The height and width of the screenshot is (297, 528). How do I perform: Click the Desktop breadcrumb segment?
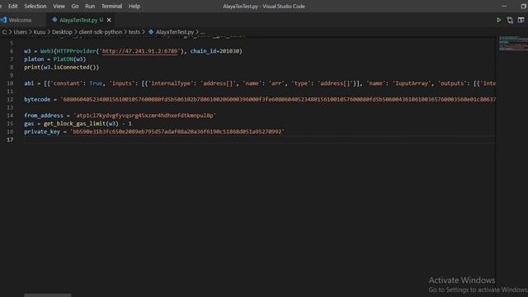click(x=62, y=32)
